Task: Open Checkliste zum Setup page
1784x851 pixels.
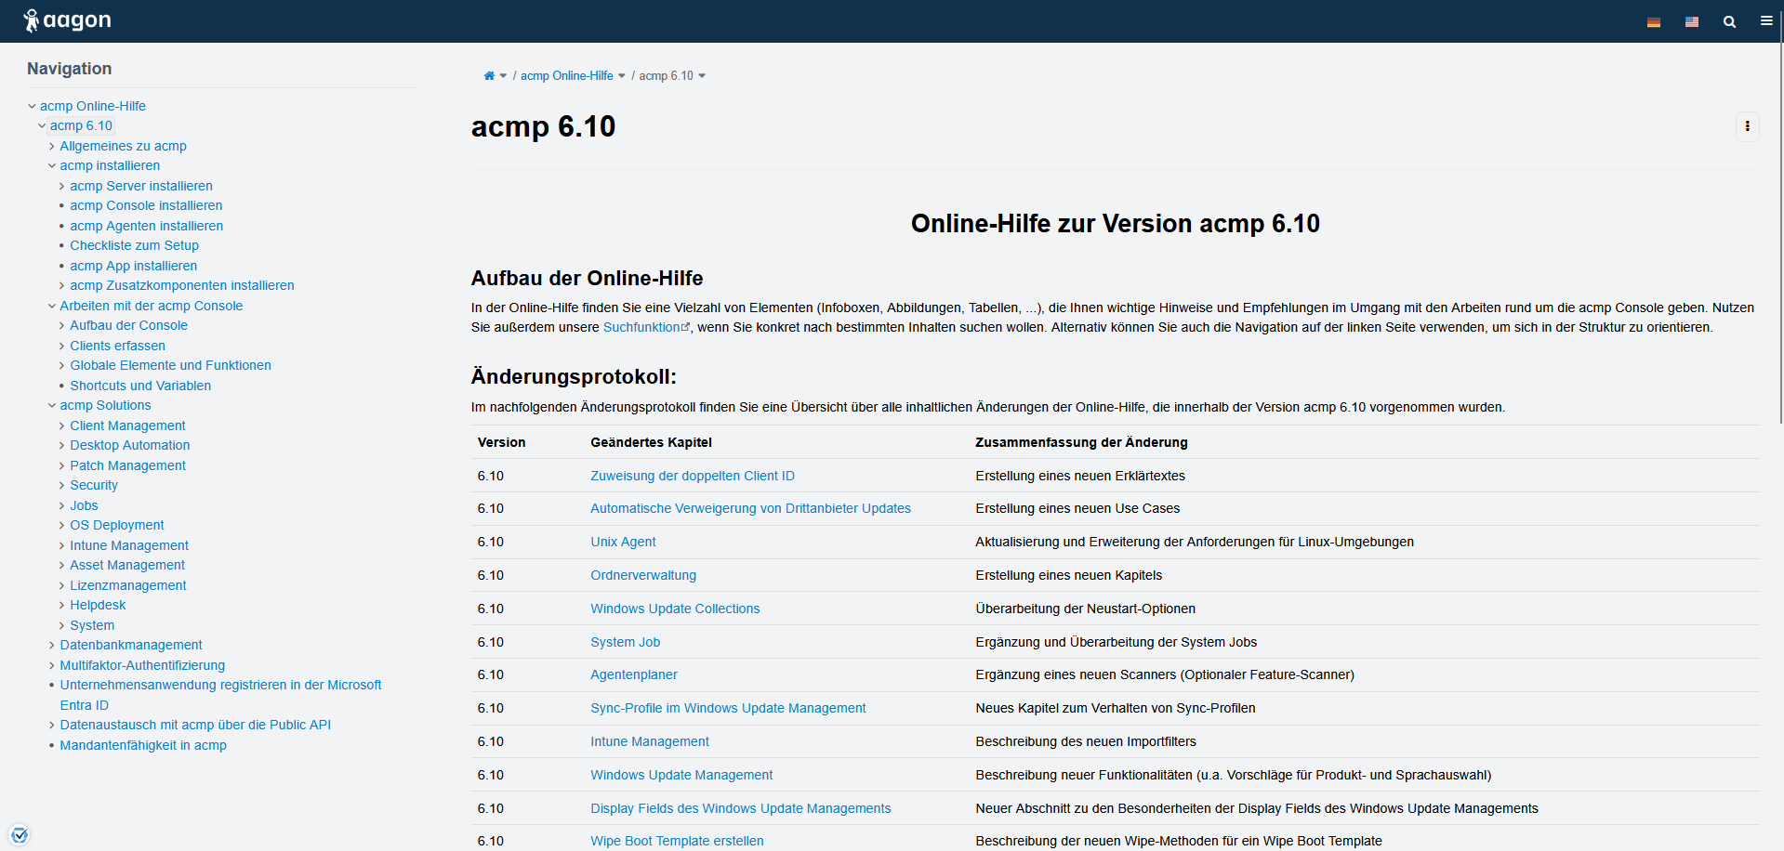Action: [x=135, y=245]
